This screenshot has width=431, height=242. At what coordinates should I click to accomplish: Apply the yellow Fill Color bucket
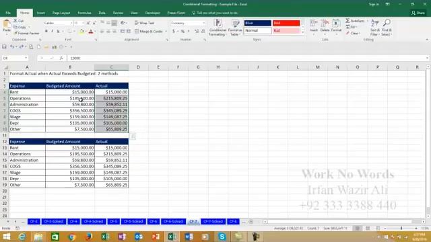[81, 32]
